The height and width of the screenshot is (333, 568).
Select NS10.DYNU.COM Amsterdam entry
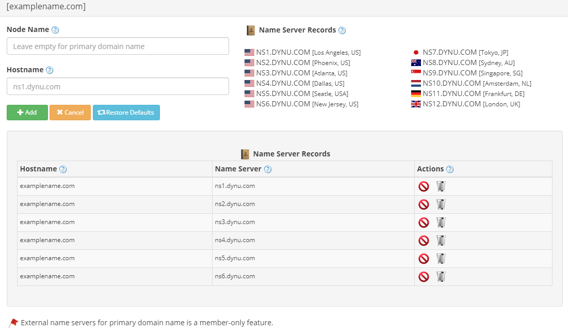[x=472, y=83]
